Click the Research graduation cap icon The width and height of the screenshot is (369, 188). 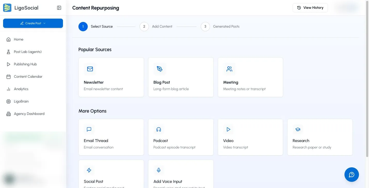[298, 129]
